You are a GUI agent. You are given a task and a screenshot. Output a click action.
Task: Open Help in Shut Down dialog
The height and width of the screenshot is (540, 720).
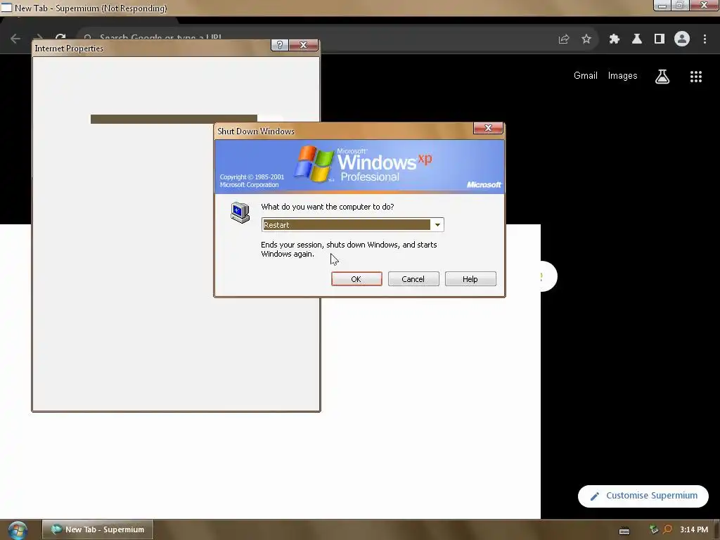(470, 278)
